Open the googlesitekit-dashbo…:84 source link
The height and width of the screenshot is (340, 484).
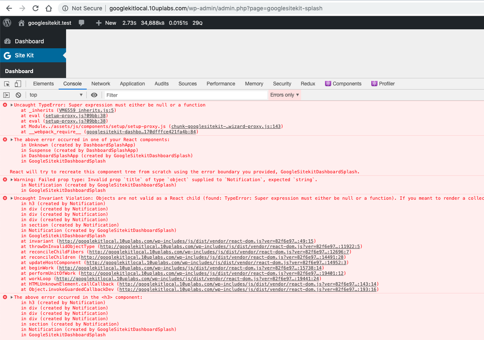pyautogui.click(x=141, y=132)
